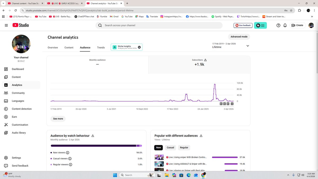Click the Give feedback button
Image resolution: width=318 pixels, height=179 pixels.
coord(243,25)
